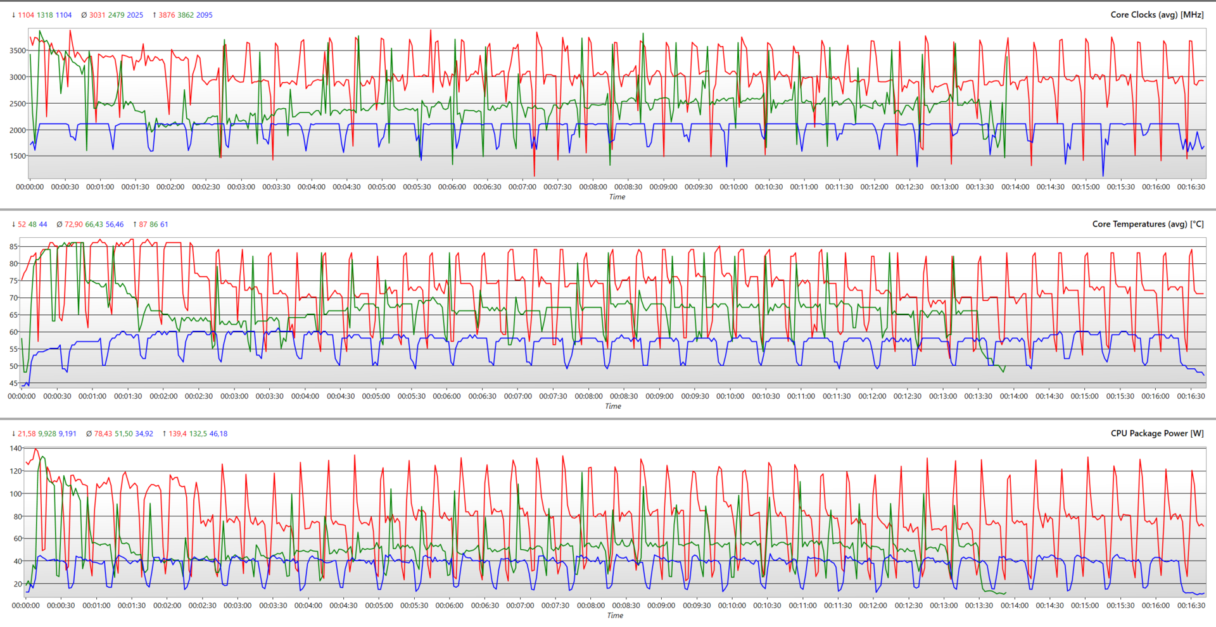Screen dimensions: 1216x627
Task: Click the 'Time' label under Core Clocks chart
Action: (x=617, y=197)
